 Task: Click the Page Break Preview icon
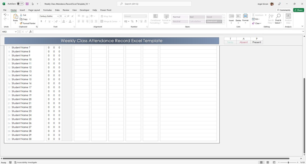(274, 162)
